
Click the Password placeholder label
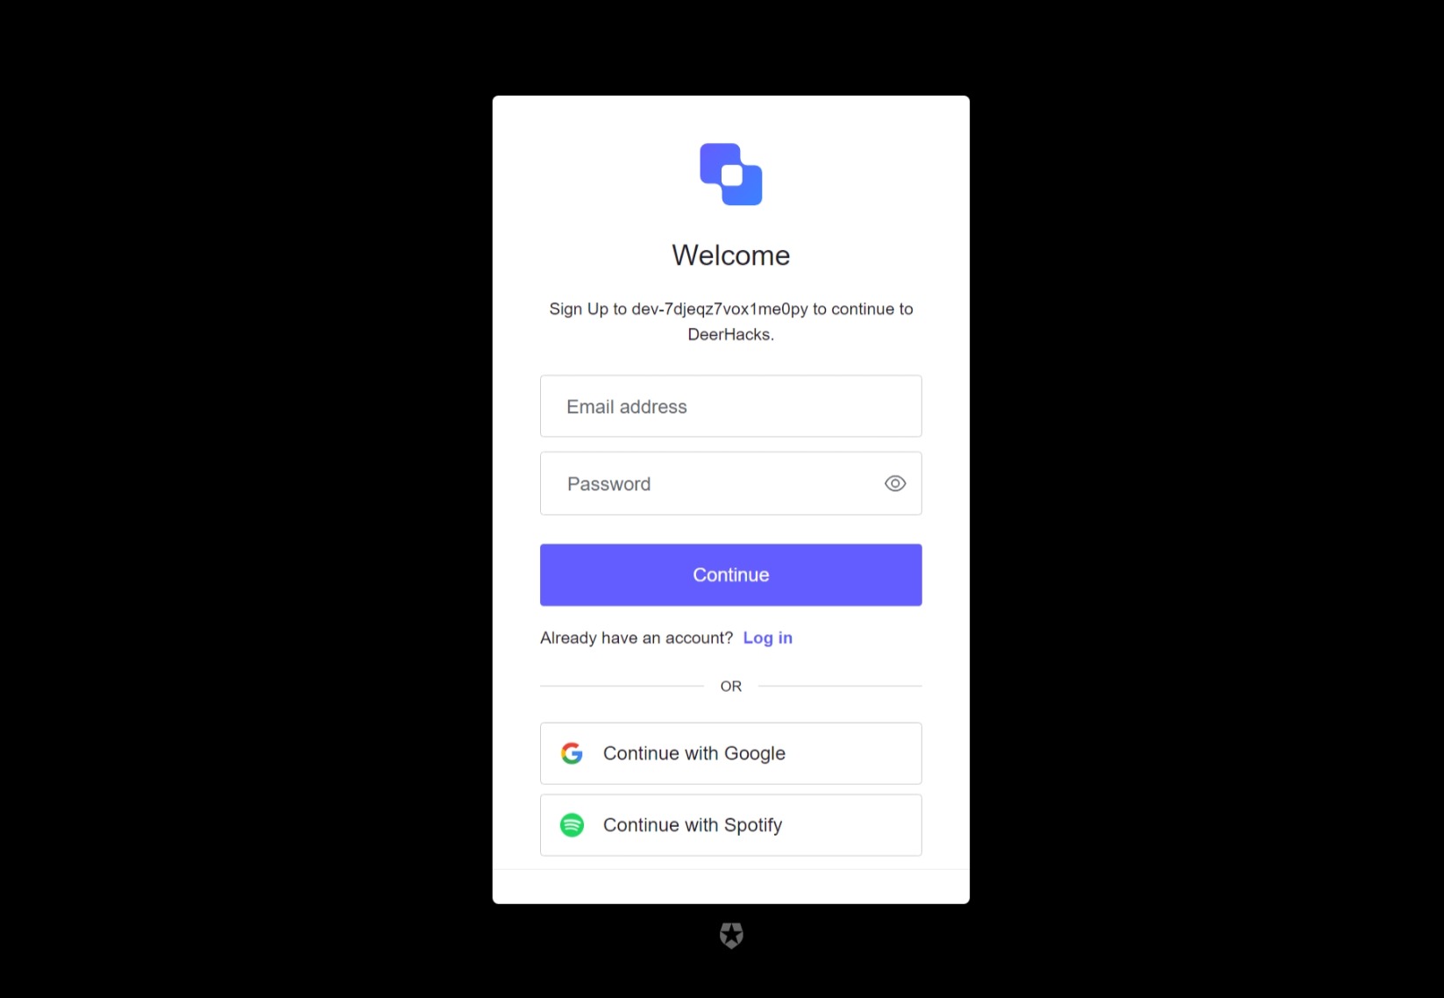click(609, 484)
